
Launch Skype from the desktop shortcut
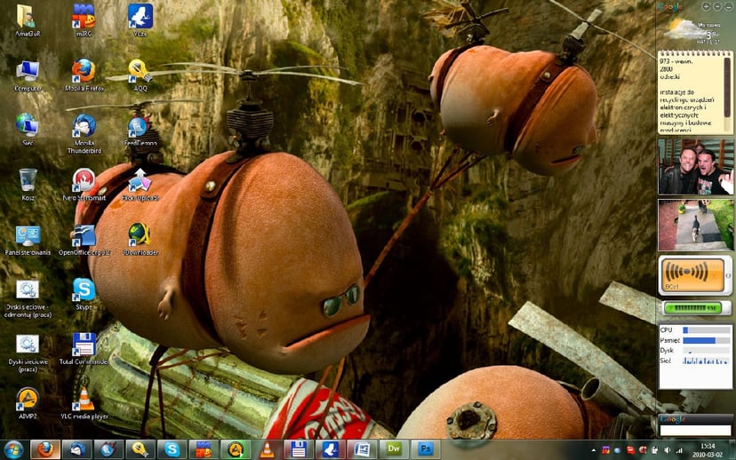[84, 294]
